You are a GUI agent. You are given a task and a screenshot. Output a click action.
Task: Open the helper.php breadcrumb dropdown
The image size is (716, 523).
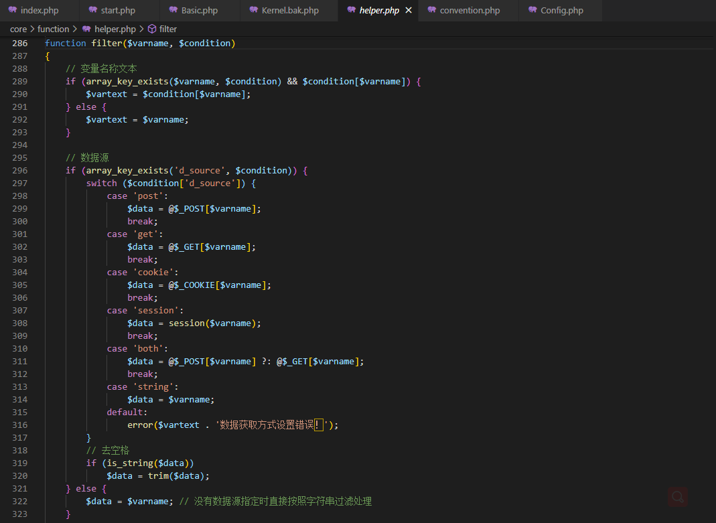pos(115,29)
